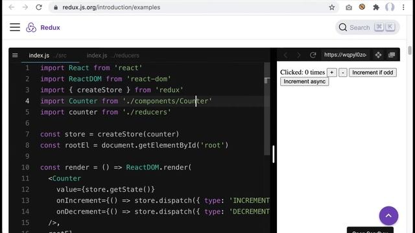Bookmark this page with the star icon
The image size is (415, 233).
click(332, 7)
